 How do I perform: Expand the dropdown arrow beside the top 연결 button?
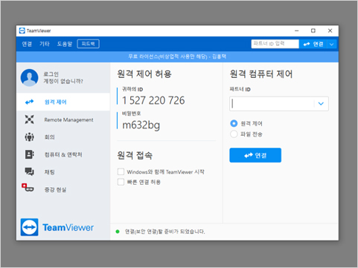coord(331,45)
